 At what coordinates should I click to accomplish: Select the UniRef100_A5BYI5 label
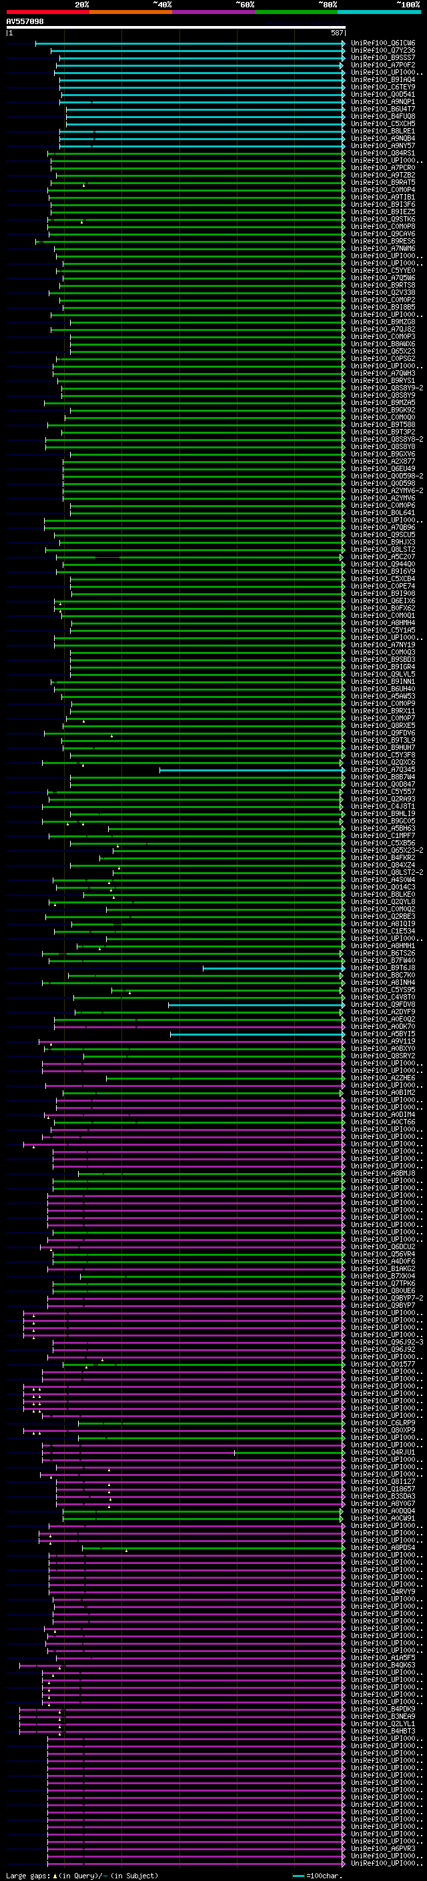(383, 1034)
